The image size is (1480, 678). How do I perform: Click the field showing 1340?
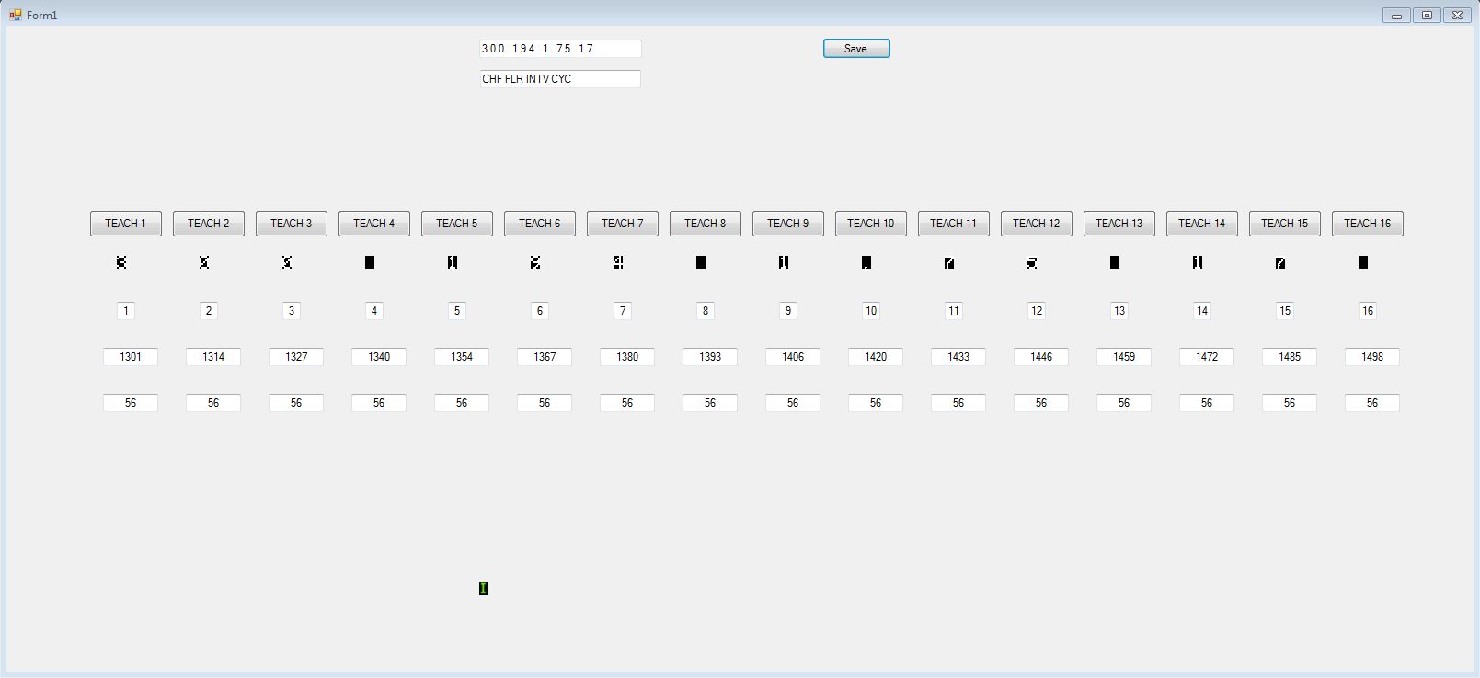[379, 357]
